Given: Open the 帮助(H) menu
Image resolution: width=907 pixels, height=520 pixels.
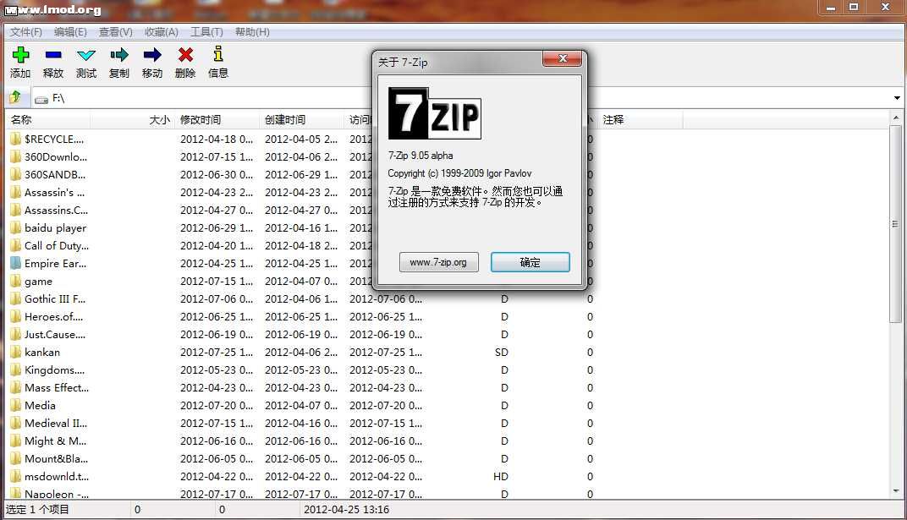Looking at the screenshot, I should tap(252, 32).
